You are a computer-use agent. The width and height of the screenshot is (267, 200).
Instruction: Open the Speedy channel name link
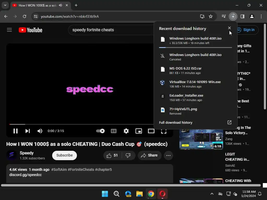pyautogui.click(x=27, y=153)
